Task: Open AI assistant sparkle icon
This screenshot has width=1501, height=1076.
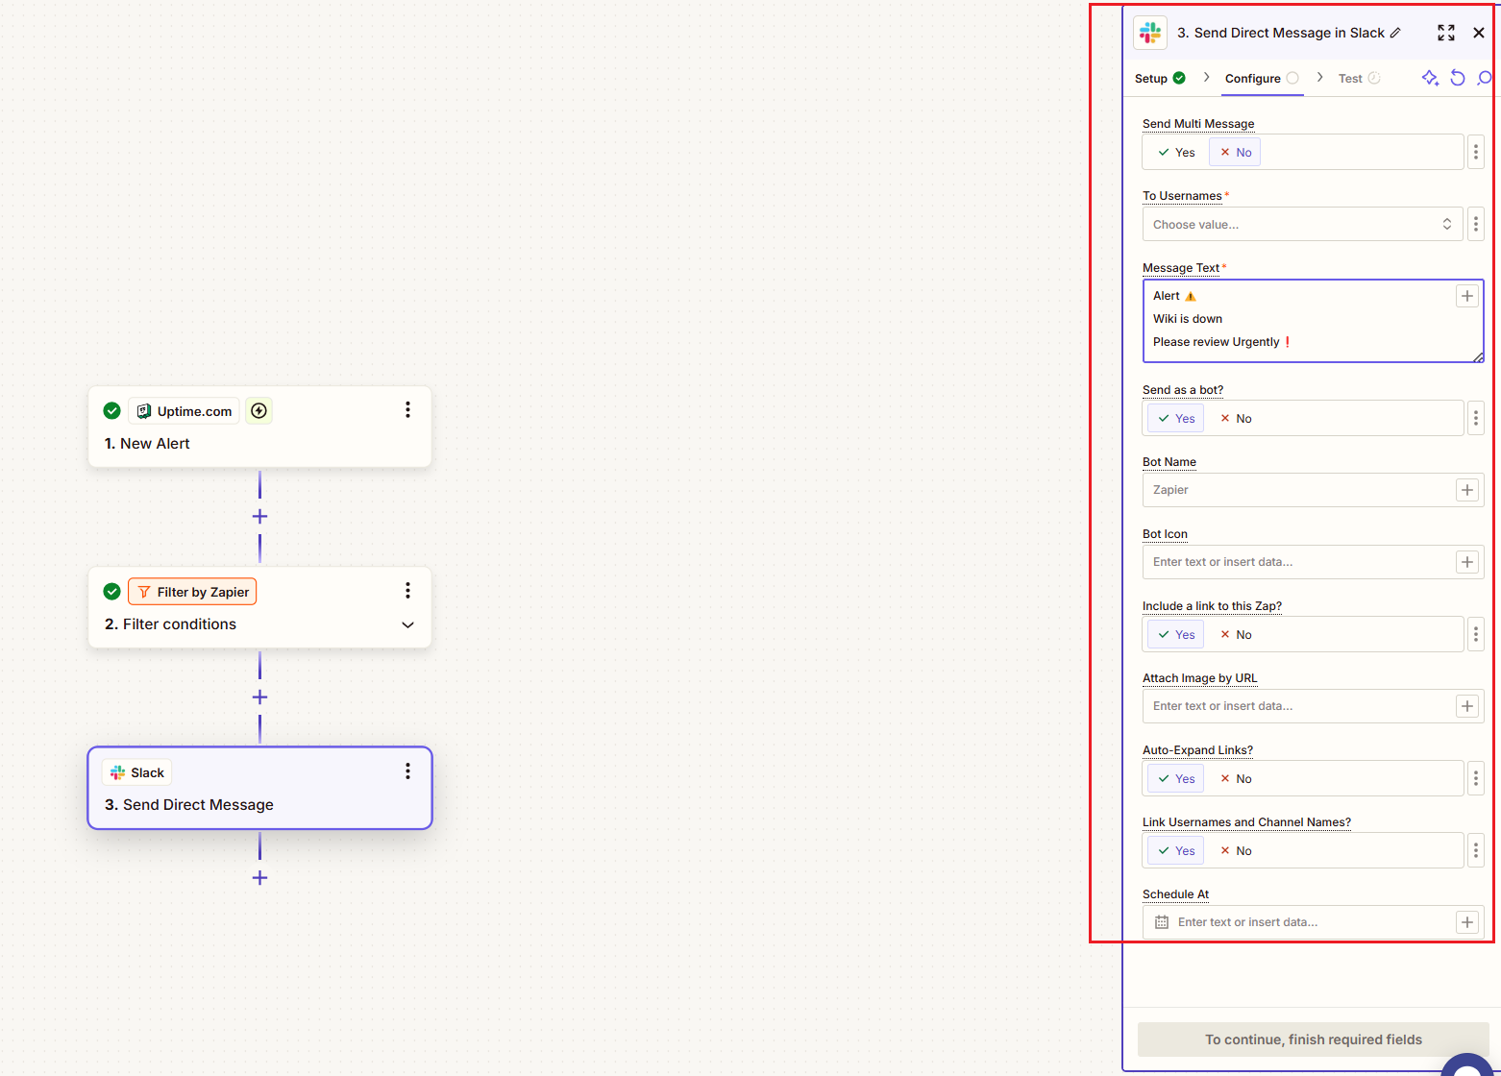Action: pyautogui.click(x=1430, y=78)
